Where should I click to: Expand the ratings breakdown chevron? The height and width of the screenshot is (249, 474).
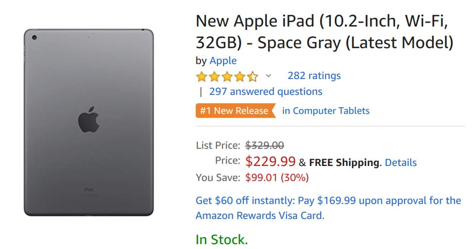(268, 76)
